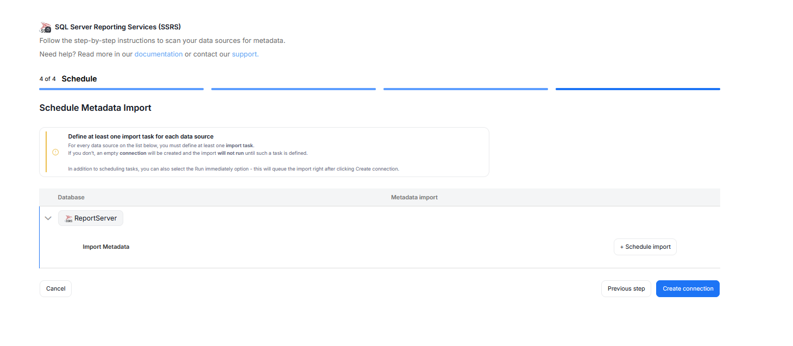The width and height of the screenshot is (793, 346).
Task: Select the first step progress bar segment
Action: 121,89
